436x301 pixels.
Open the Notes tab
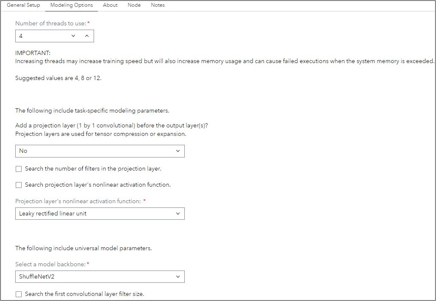(x=158, y=5)
